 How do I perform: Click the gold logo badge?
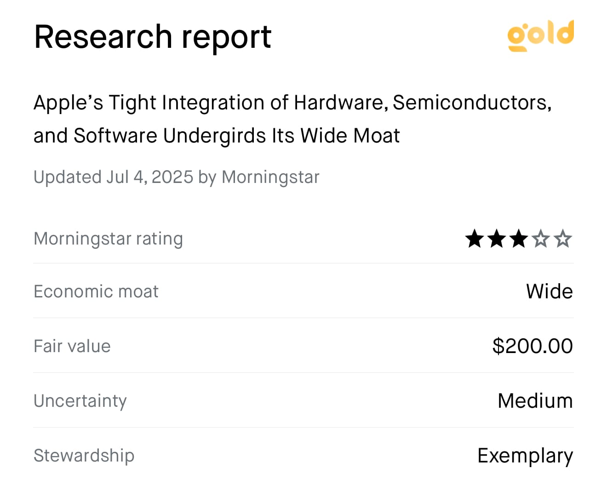point(540,35)
